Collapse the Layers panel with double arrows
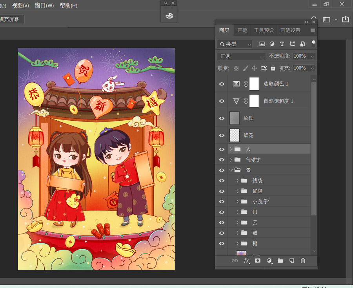Viewport: 353px width, 288px height. (x=306, y=22)
